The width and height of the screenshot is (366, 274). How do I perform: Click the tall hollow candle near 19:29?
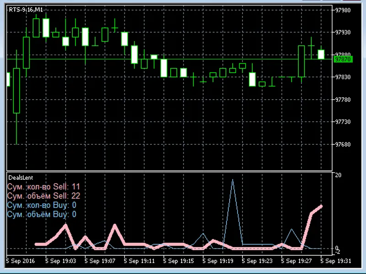tap(301, 61)
